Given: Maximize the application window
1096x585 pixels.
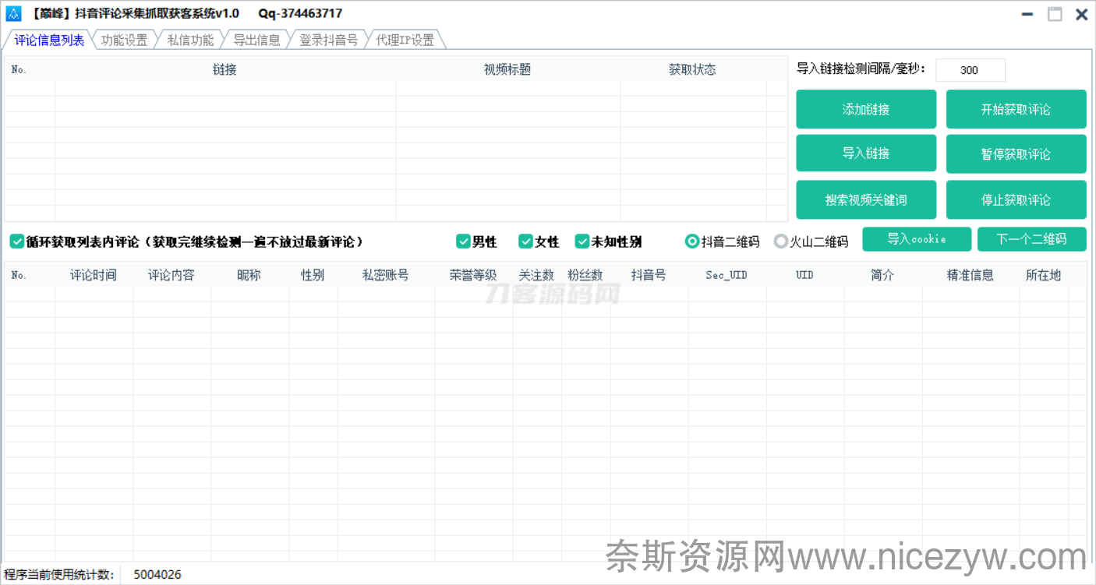Looking at the screenshot, I should (x=1055, y=14).
